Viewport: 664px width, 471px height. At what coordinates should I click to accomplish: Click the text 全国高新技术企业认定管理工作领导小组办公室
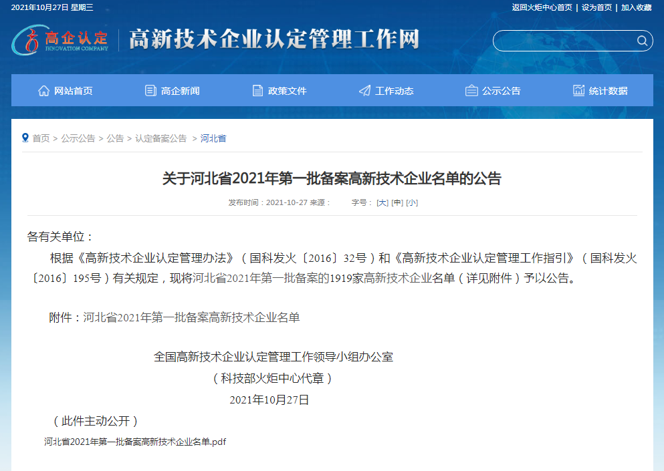coord(273,357)
